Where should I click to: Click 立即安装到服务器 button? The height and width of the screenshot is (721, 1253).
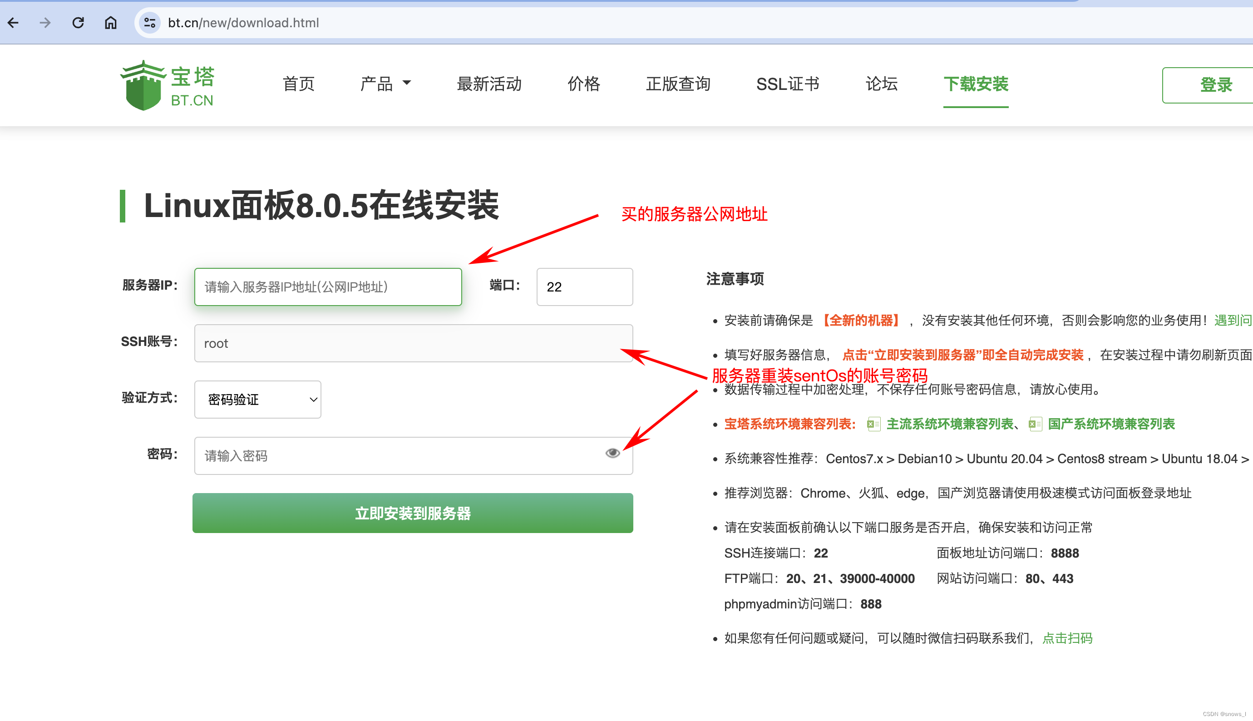pos(413,513)
